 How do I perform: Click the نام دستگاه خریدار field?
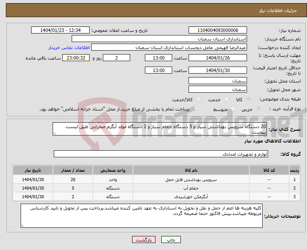coord(159,39)
